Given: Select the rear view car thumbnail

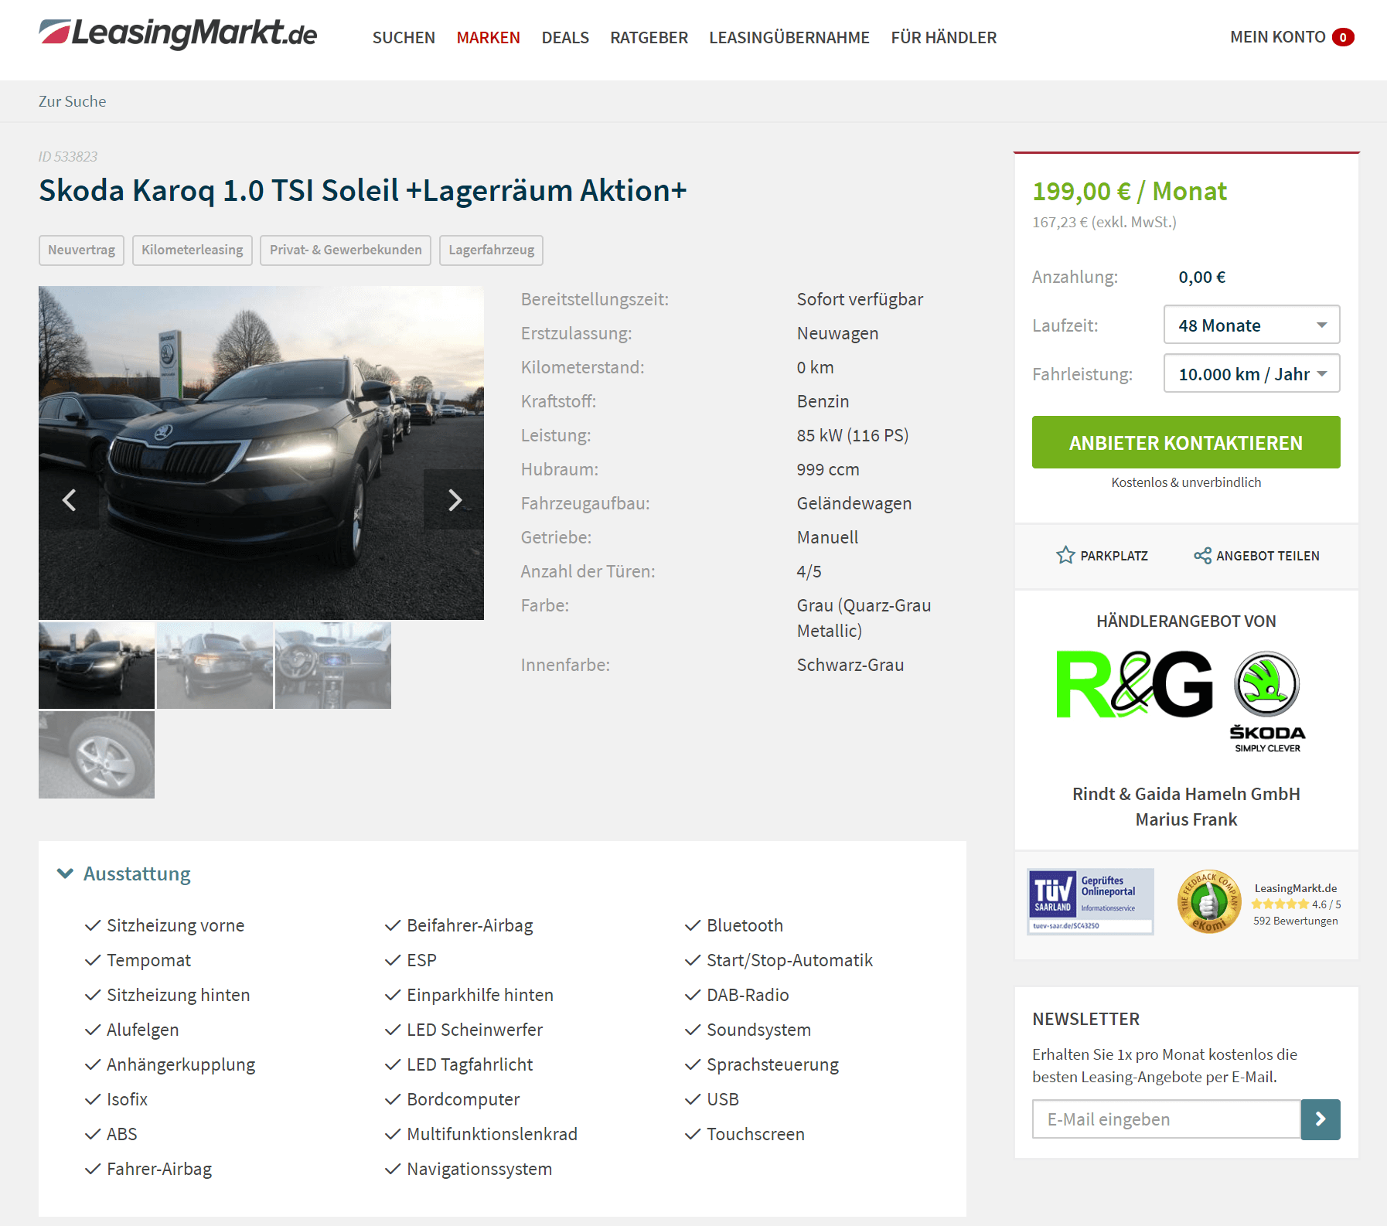Looking at the screenshot, I should coord(215,666).
